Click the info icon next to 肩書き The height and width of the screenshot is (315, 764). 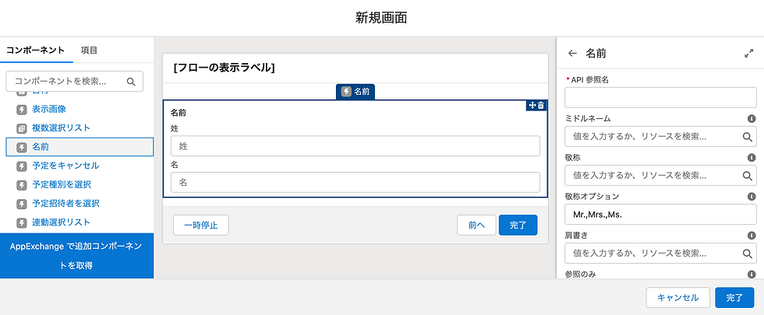pyautogui.click(x=752, y=235)
